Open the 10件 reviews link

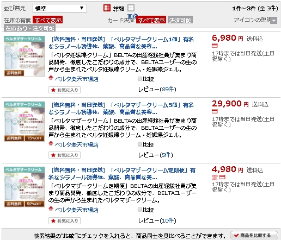pos(168,220)
